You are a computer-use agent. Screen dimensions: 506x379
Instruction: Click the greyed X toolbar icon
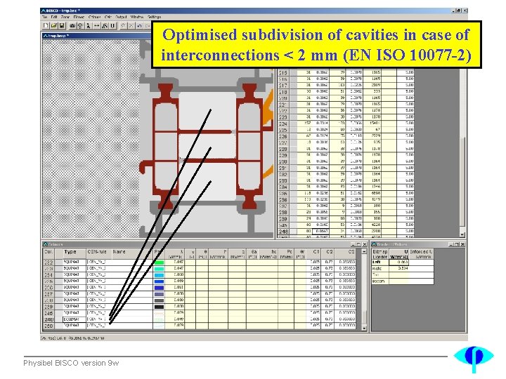(131, 25)
